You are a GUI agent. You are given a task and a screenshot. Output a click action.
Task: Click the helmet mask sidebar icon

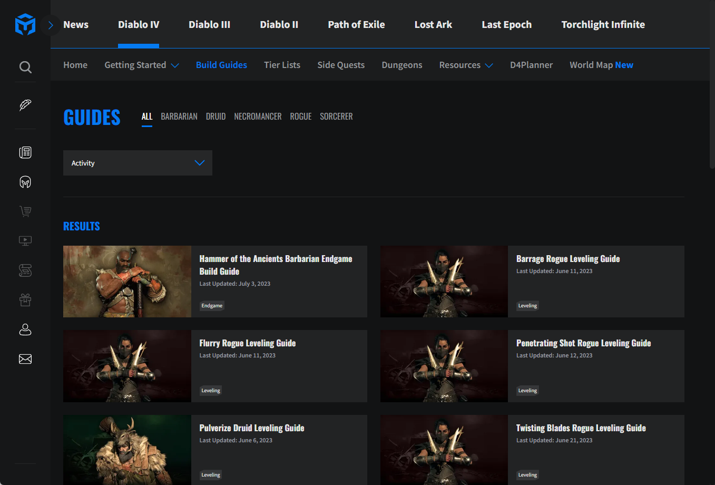pyautogui.click(x=25, y=182)
